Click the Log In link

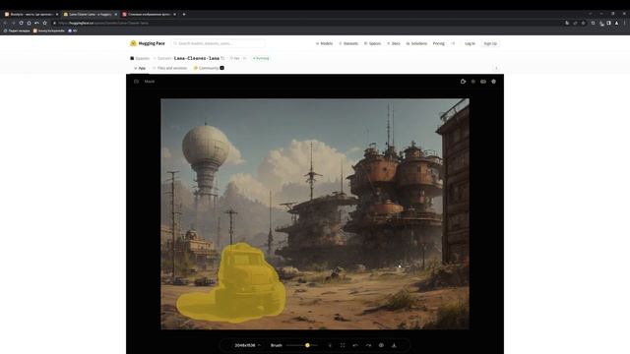click(x=470, y=43)
